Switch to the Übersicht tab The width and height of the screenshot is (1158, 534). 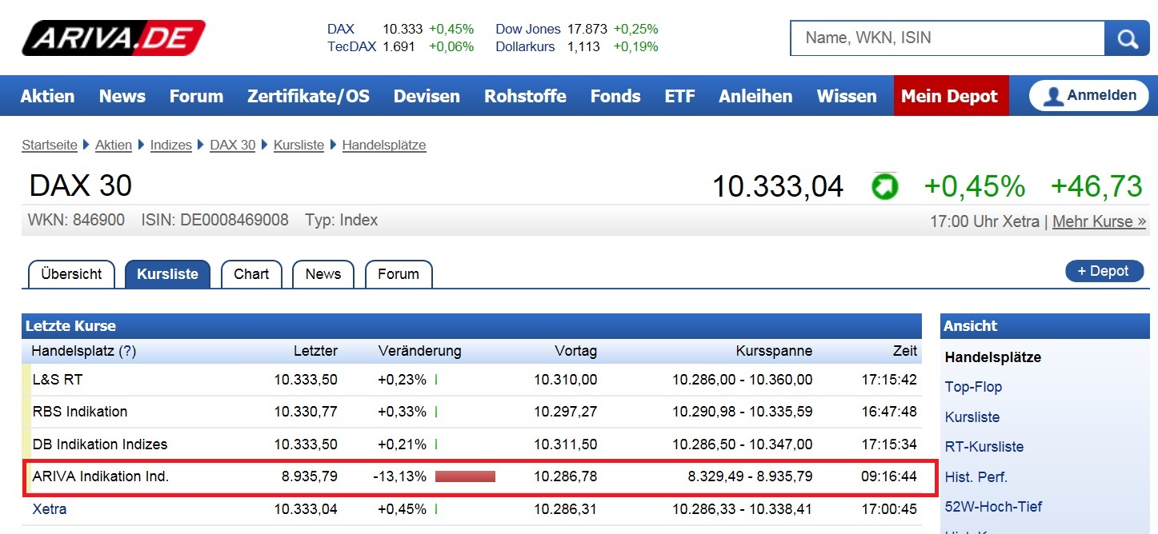click(x=71, y=274)
